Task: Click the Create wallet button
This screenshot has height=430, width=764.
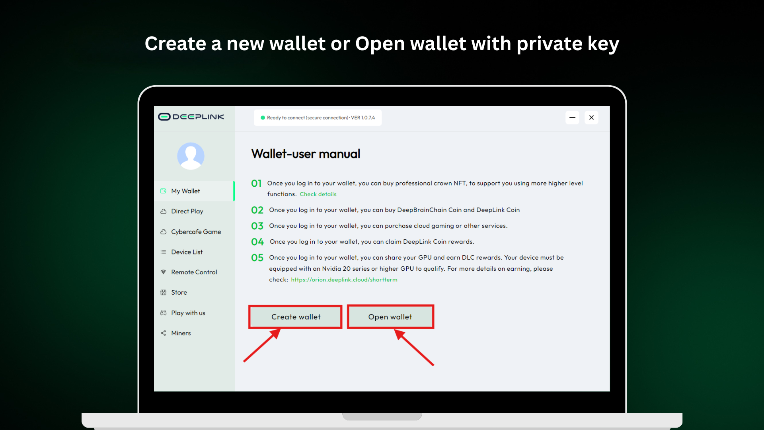Action: pyautogui.click(x=296, y=317)
